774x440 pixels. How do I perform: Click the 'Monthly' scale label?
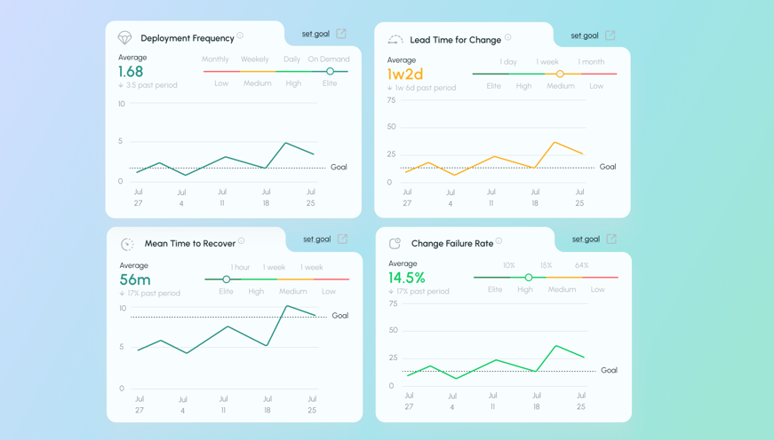tap(215, 59)
